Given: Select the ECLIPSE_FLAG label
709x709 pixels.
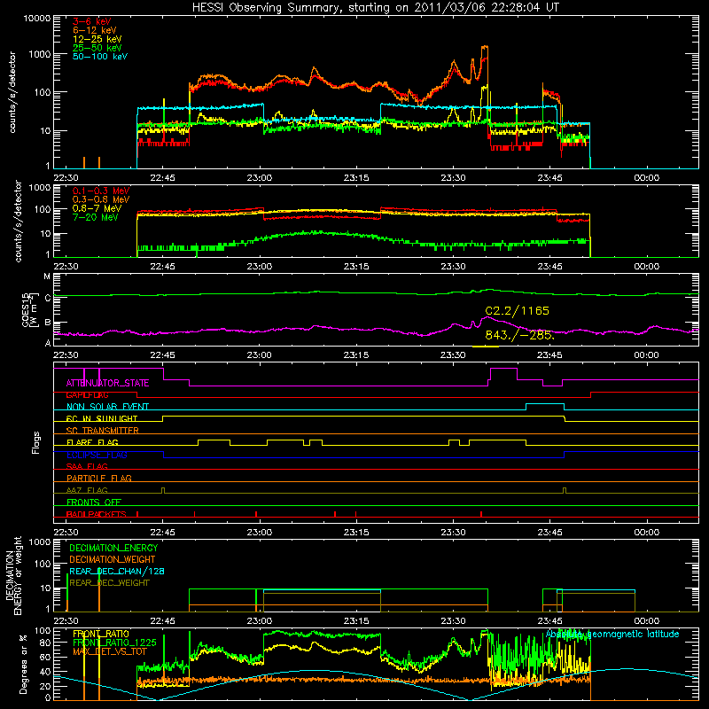Looking at the screenshot, I should 97,455.
